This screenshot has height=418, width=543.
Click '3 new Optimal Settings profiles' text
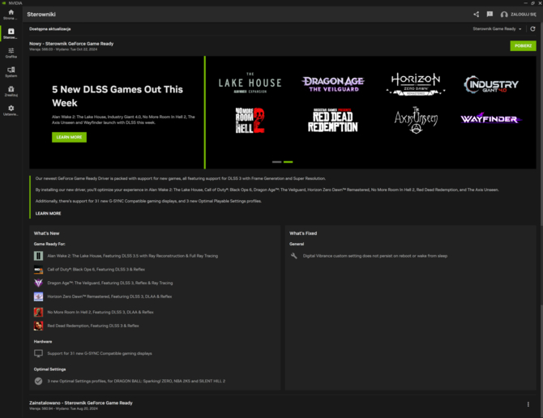(x=136, y=381)
